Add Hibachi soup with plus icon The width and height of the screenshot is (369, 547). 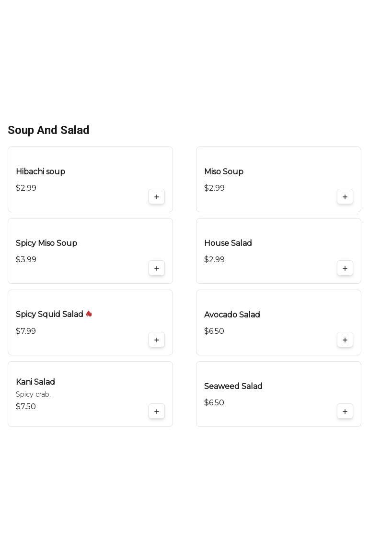(x=157, y=197)
